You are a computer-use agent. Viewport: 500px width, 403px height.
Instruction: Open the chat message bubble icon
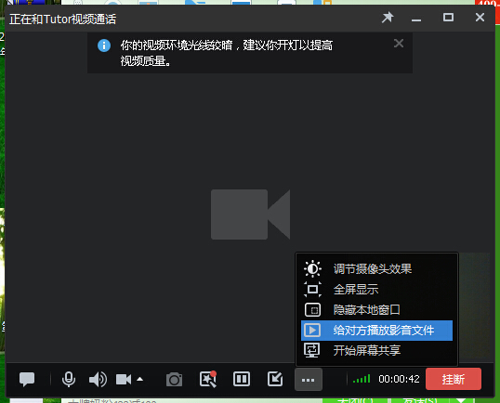pyautogui.click(x=27, y=379)
